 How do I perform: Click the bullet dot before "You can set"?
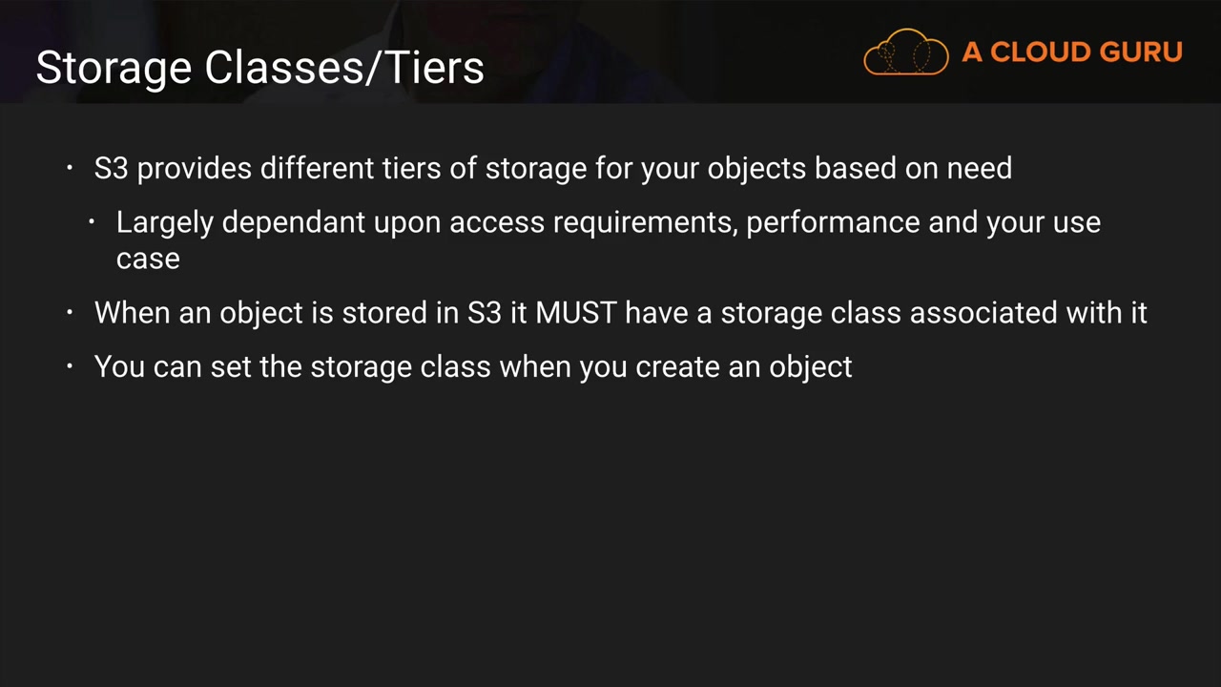coord(70,367)
